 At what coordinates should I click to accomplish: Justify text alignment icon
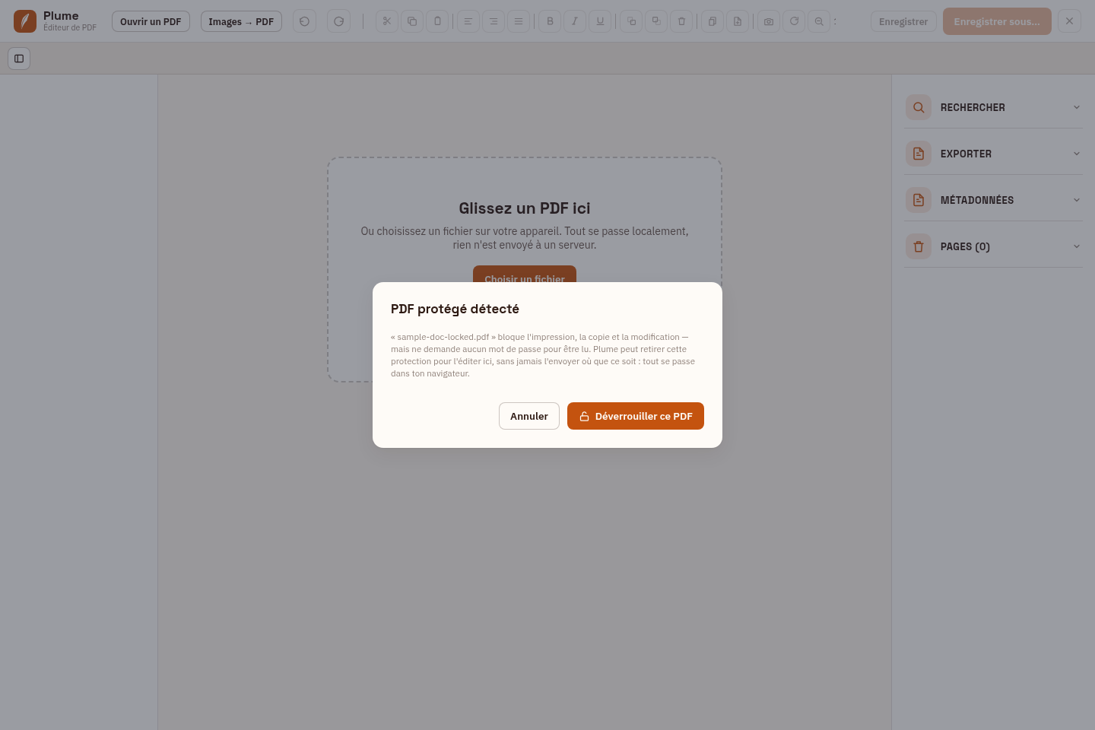tap(519, 21)
